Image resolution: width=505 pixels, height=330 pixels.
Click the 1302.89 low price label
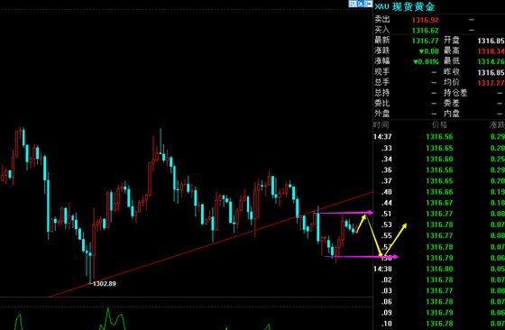point(104,284)
